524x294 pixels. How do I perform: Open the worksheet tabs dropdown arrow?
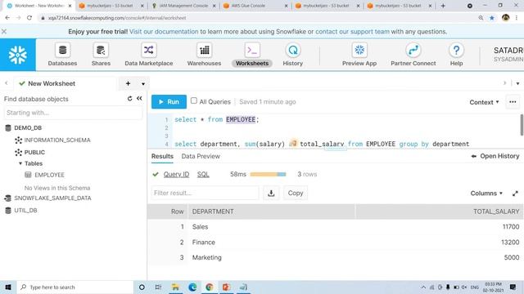[143, 83]
